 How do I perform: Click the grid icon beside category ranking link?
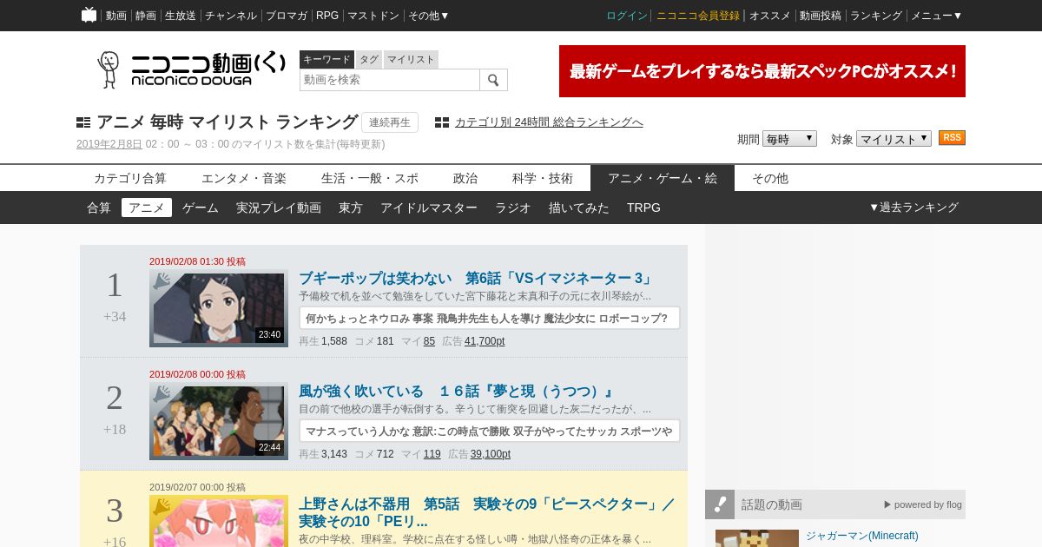click(x=442, y=122)
